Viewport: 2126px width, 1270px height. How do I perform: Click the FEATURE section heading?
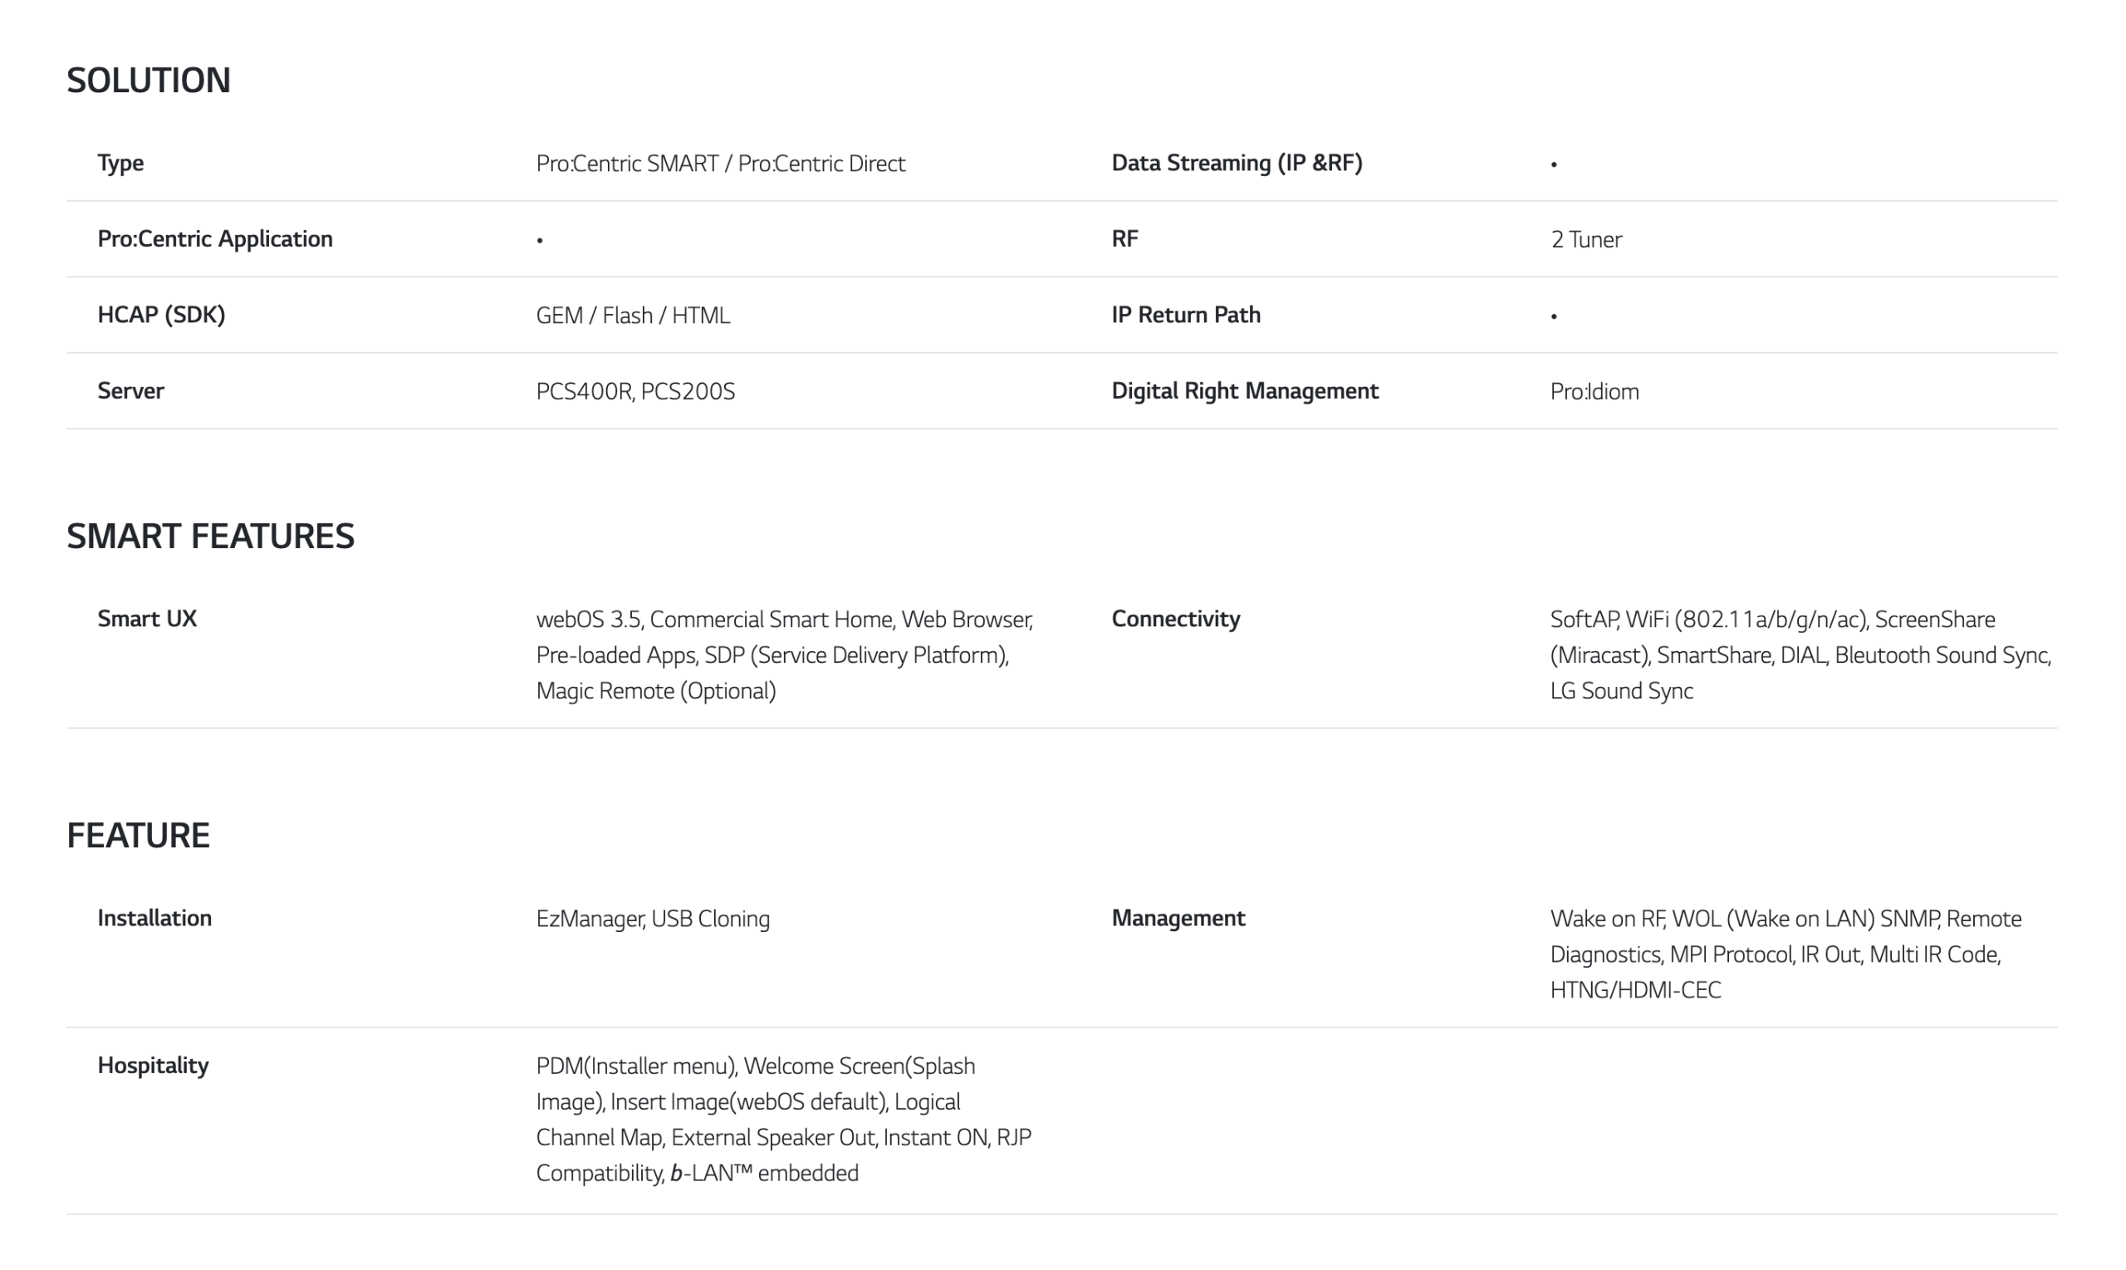point(139,836)
